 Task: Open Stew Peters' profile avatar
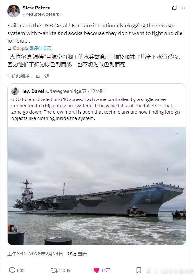coord(14,11)
